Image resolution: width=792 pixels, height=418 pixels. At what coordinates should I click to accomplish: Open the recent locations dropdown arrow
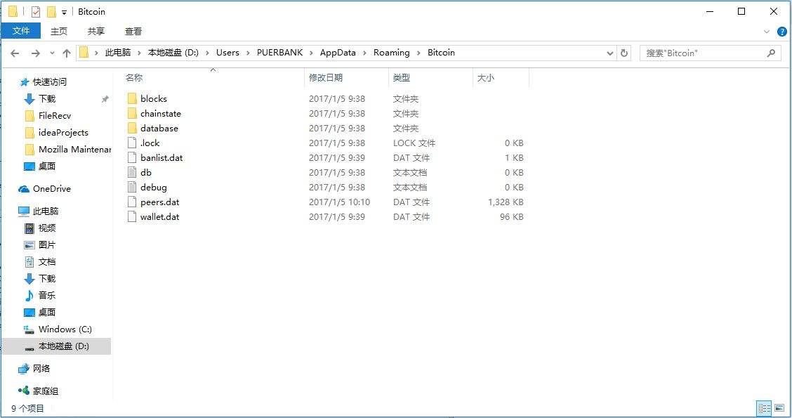(52, 53)
